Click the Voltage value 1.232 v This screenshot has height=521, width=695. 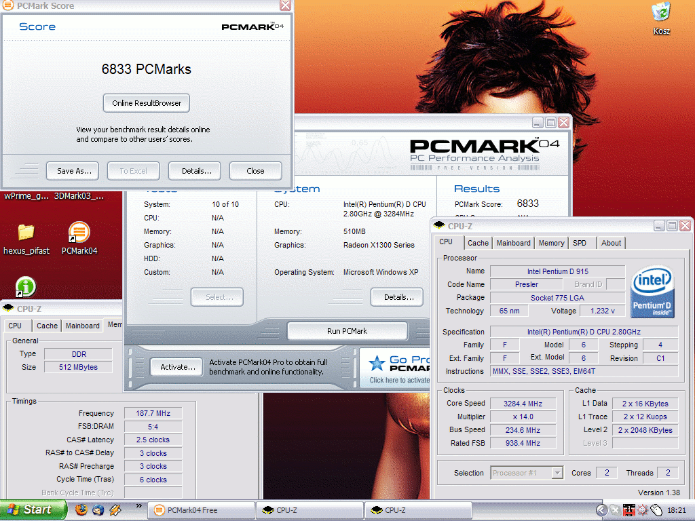pyautogui.click(x=603, y=311)
